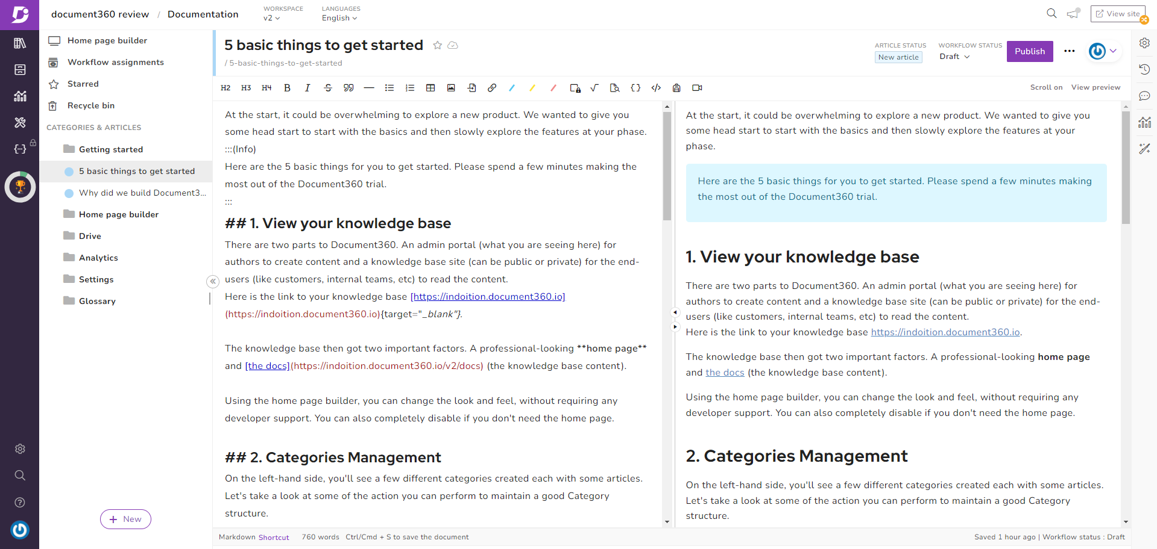Screen dimensions: 1157x549
Task: Open the Draft workflow status dropdown
Action: click(954, 57)
